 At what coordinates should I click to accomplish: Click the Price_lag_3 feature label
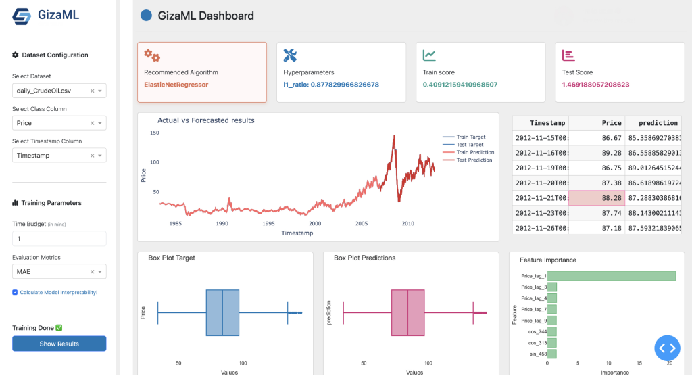coord(534,287)
